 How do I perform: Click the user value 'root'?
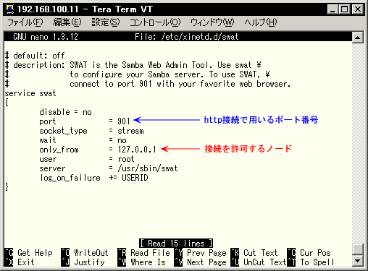pos(126,159)
